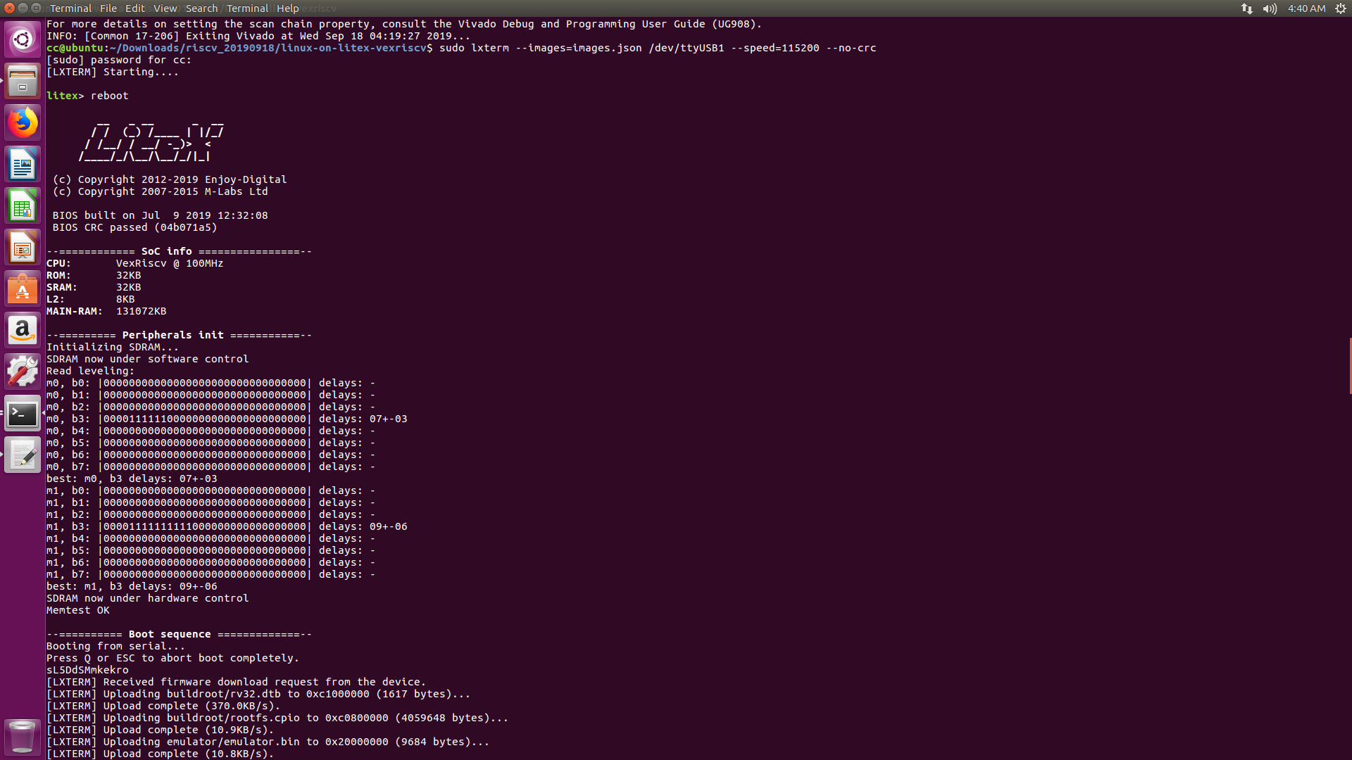Open the Ubuntu Dash launcher
This screenshot has width=1352, height=760.
(23, 39)
